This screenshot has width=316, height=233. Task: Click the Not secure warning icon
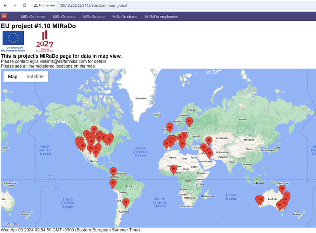pos(36,5)
